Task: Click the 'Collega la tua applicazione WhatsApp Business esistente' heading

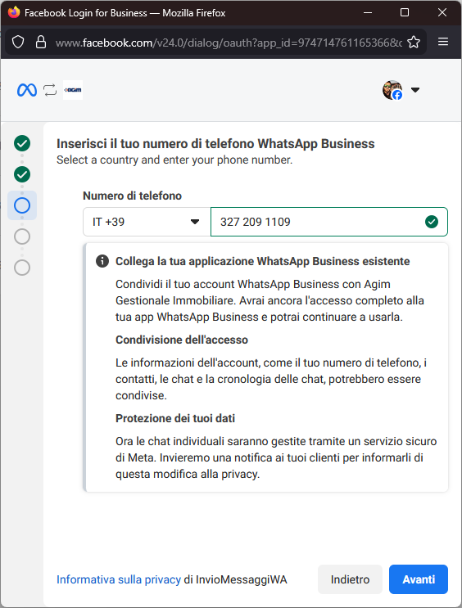Action: tap(262, 261)
